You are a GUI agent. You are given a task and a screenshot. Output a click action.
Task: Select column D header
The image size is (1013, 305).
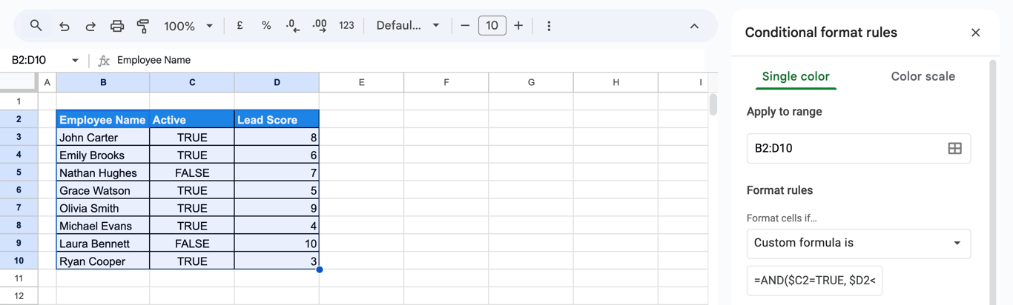[277, 82]
